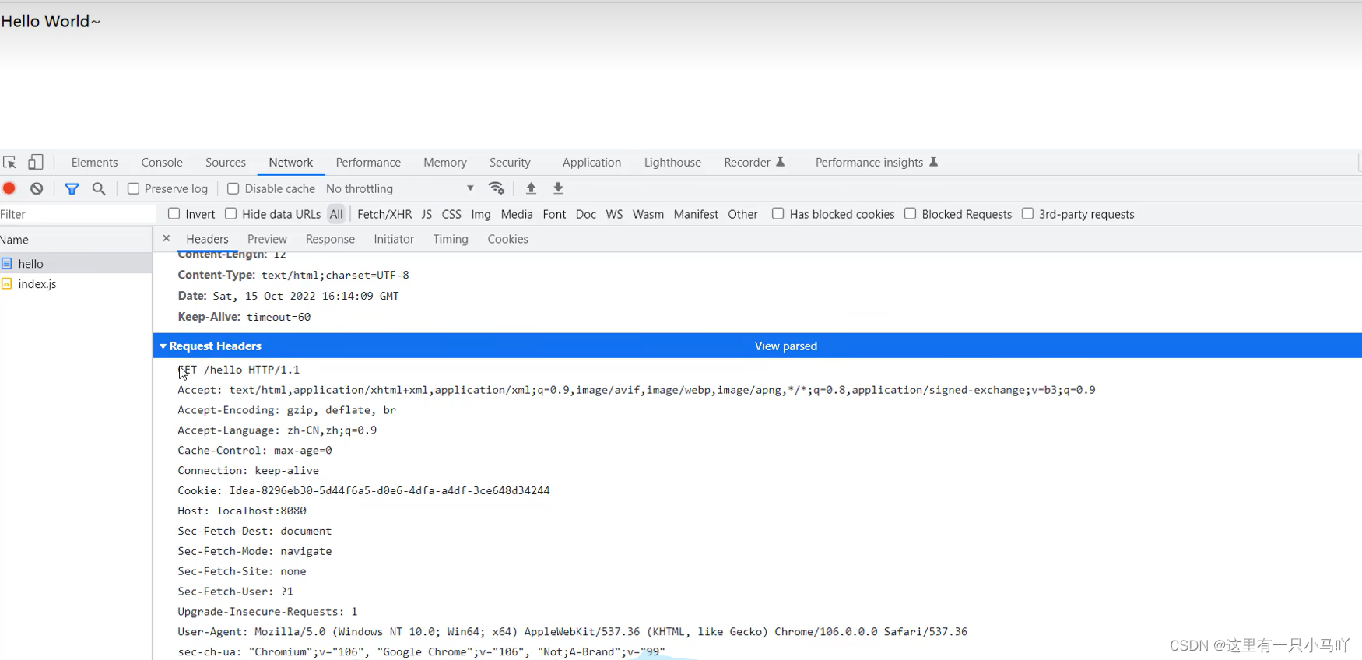
Task: Click the Cookie header value line
Action: (363, 490)
